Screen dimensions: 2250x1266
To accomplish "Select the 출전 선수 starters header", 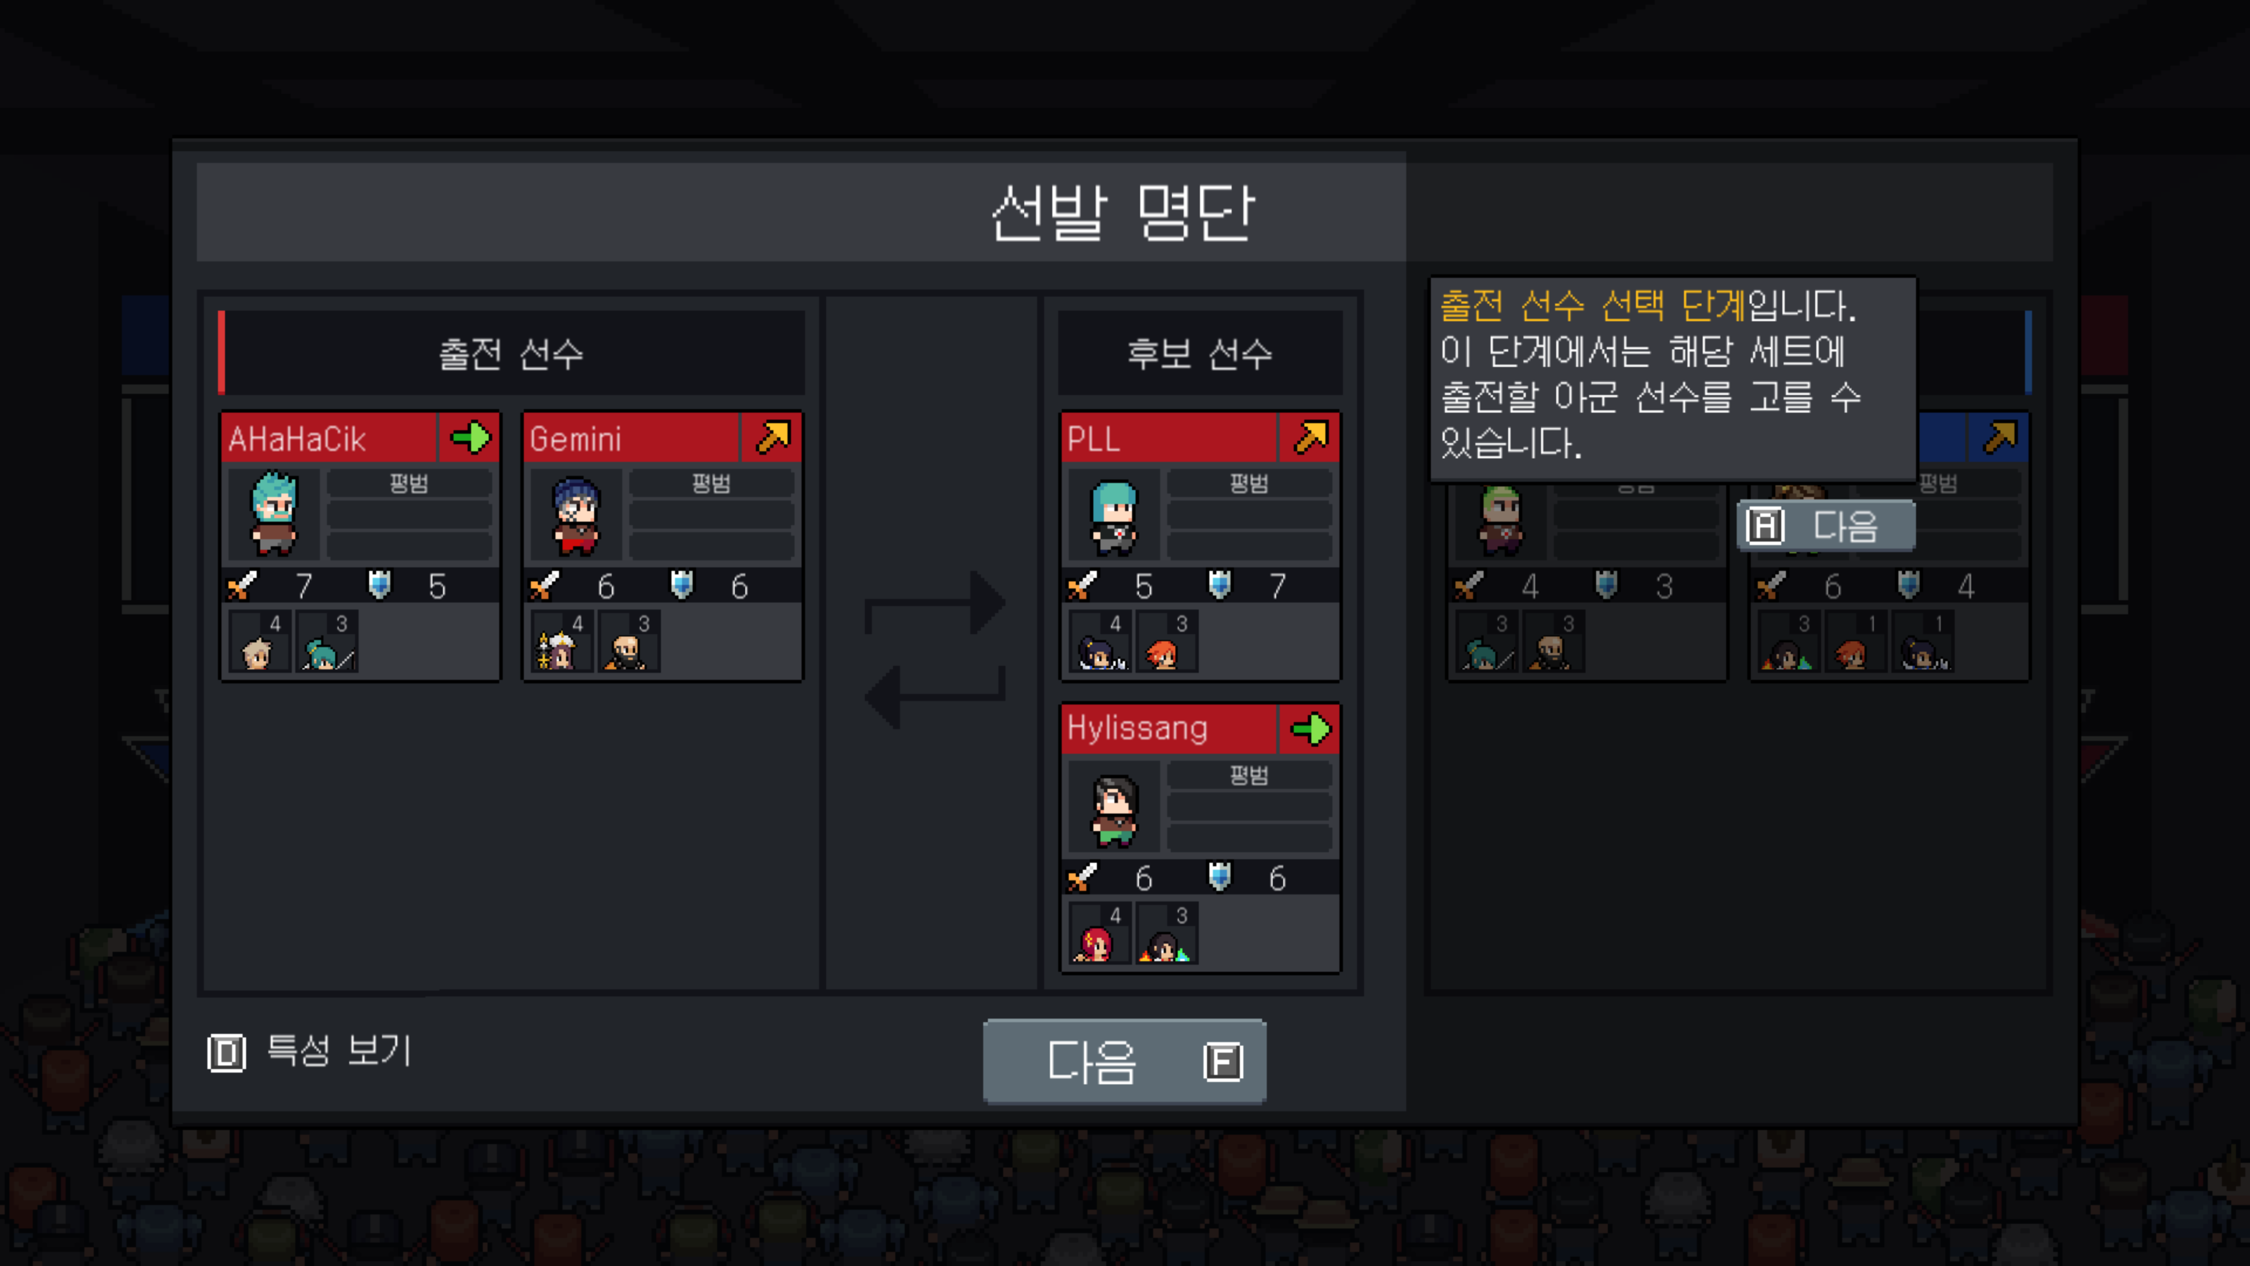I will [x=512, y=353].
